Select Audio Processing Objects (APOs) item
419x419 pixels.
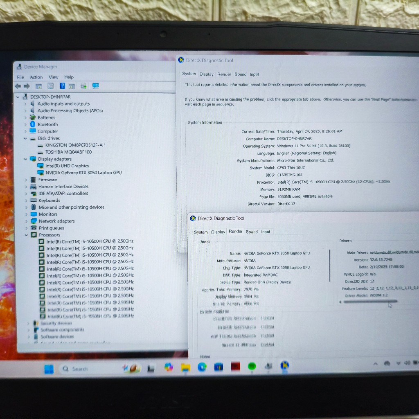(70, 110)
